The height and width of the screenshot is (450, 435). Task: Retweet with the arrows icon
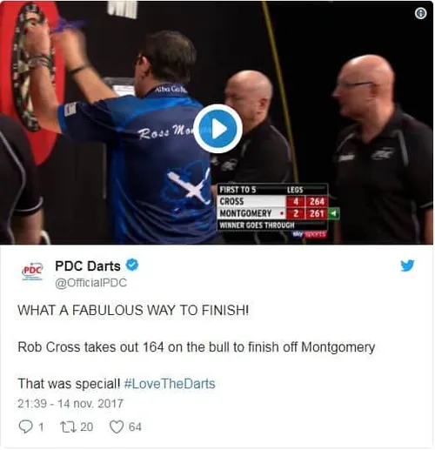[x=67, y=426]
